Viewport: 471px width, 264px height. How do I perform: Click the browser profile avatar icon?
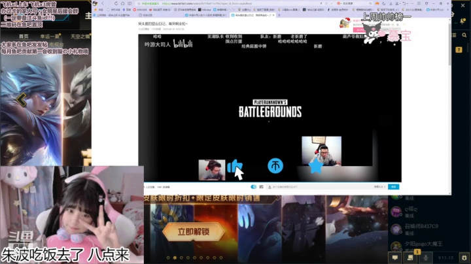pyautogui.click(x=95, y=4)
